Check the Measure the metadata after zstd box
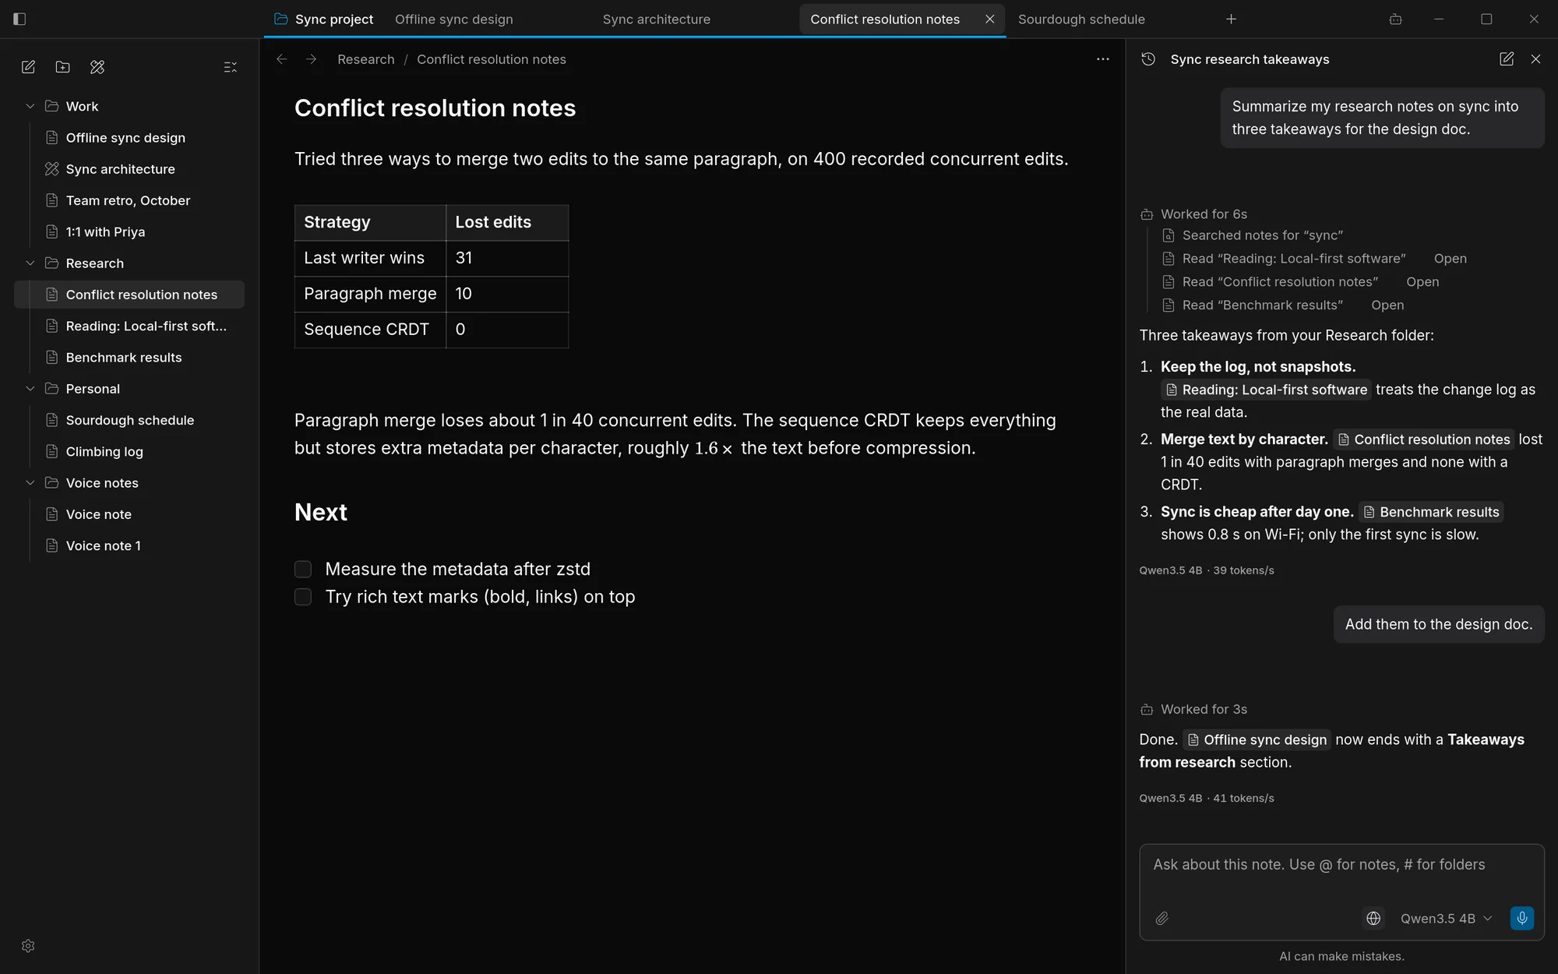Screen dimensions: 1558x974 coord(303,570)
